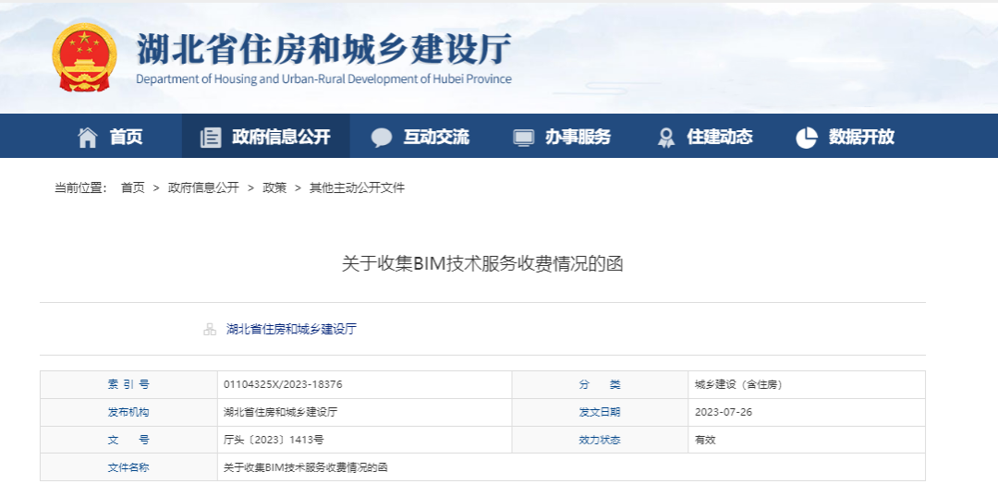Open 住建动态 in the navigation bar

point(720,137)
